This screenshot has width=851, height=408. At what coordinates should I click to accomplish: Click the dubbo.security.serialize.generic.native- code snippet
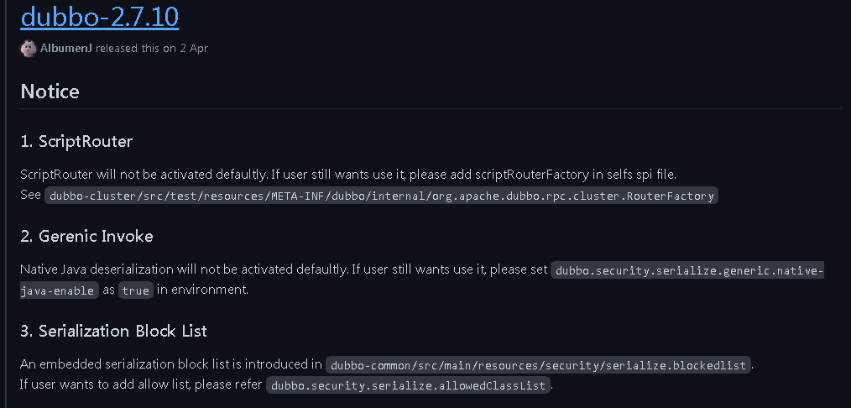click(687, 270)
